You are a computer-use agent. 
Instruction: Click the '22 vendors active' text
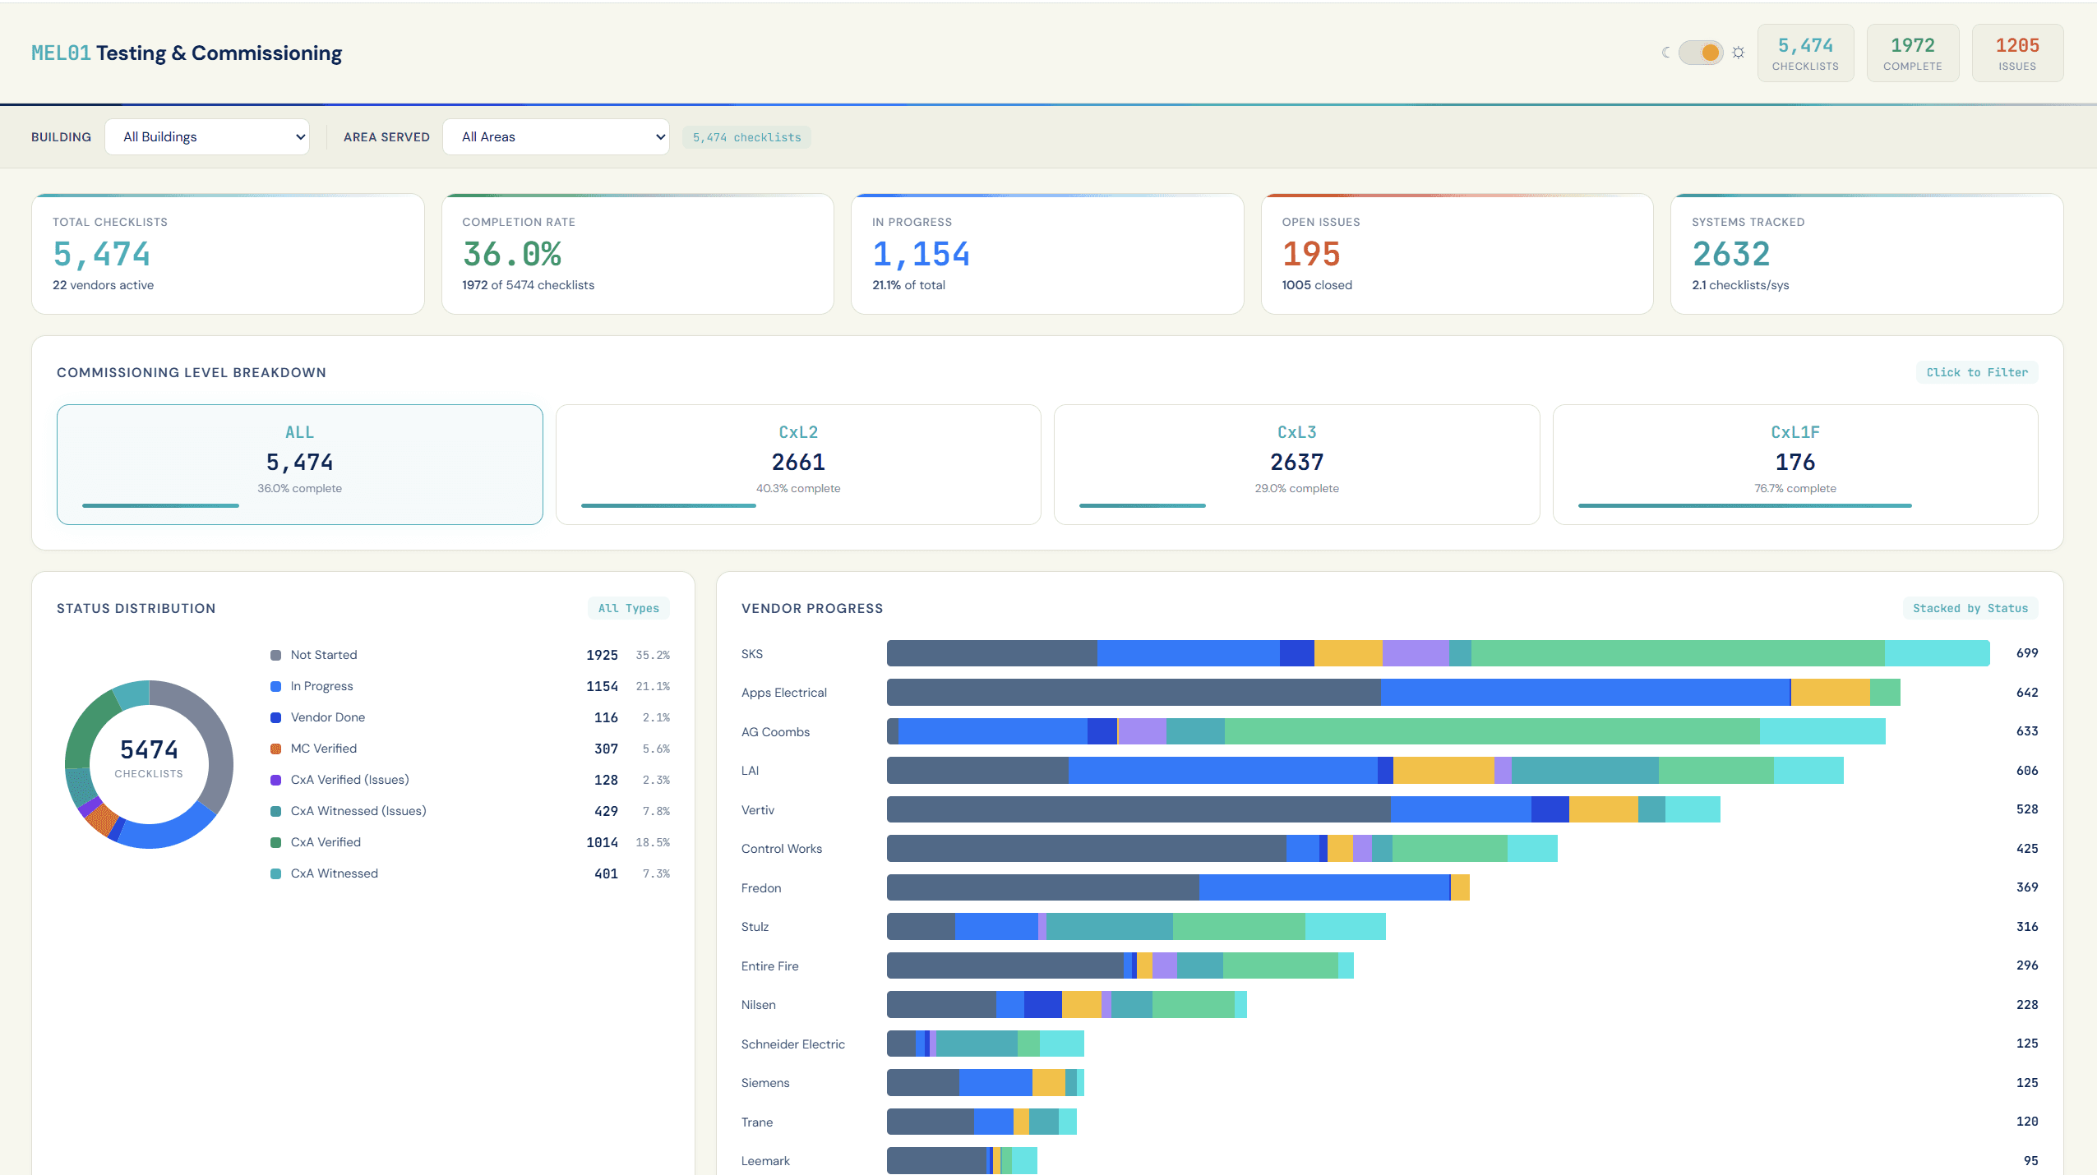103,285
